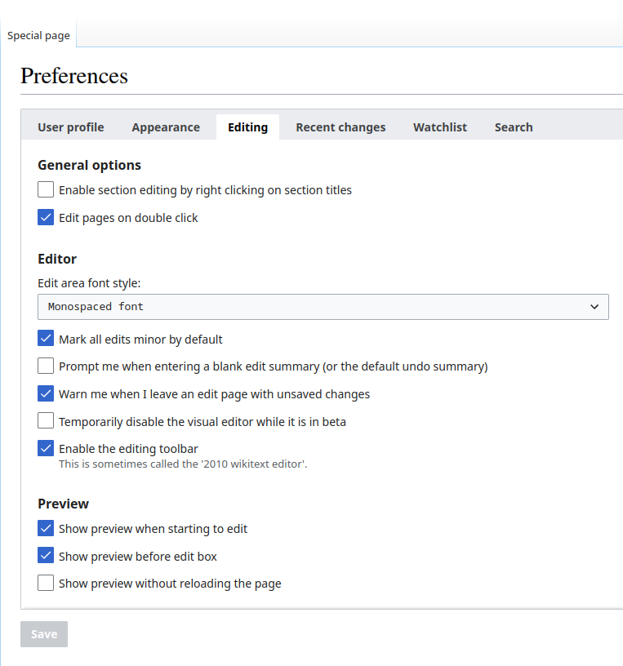Screen dimensions: 623x666
Task: Uncheck Show preview before edit box
Action: click(x=46, y=556)
